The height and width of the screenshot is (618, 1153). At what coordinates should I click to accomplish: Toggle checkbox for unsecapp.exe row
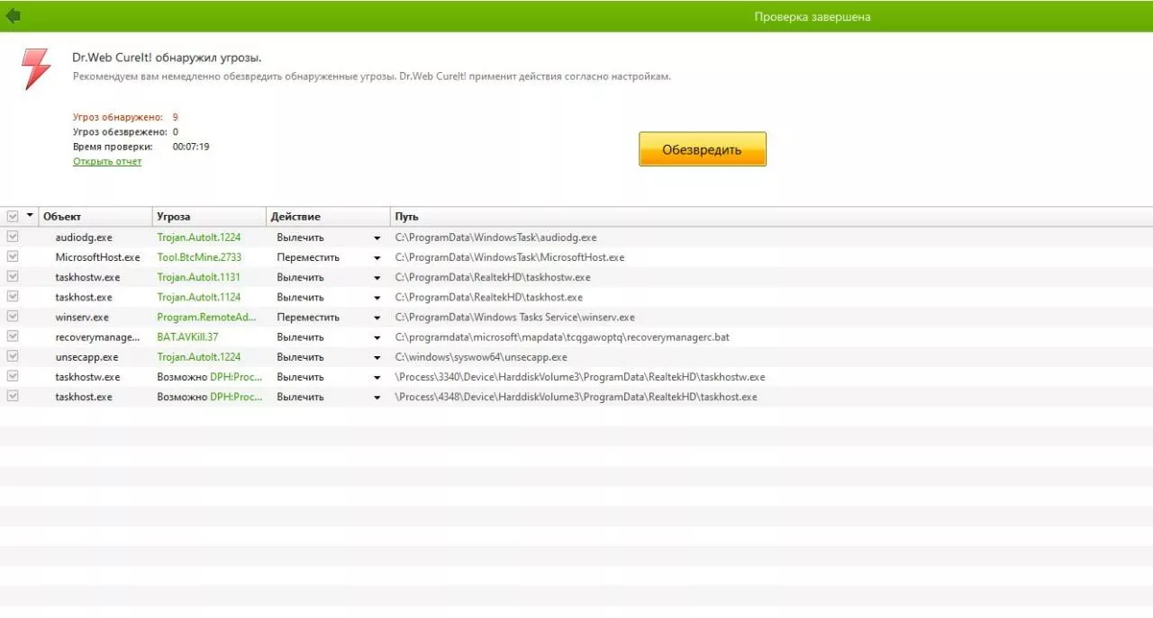(x=13, y=356)
